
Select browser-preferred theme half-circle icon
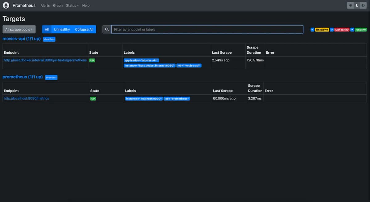point(363,5)
